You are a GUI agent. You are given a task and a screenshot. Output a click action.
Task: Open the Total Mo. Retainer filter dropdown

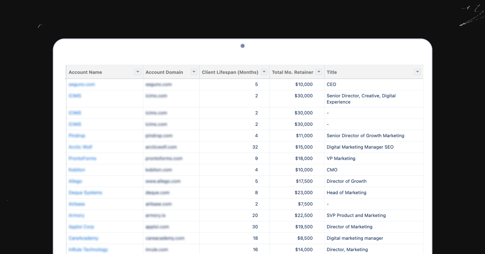click(x=319, y=72)
